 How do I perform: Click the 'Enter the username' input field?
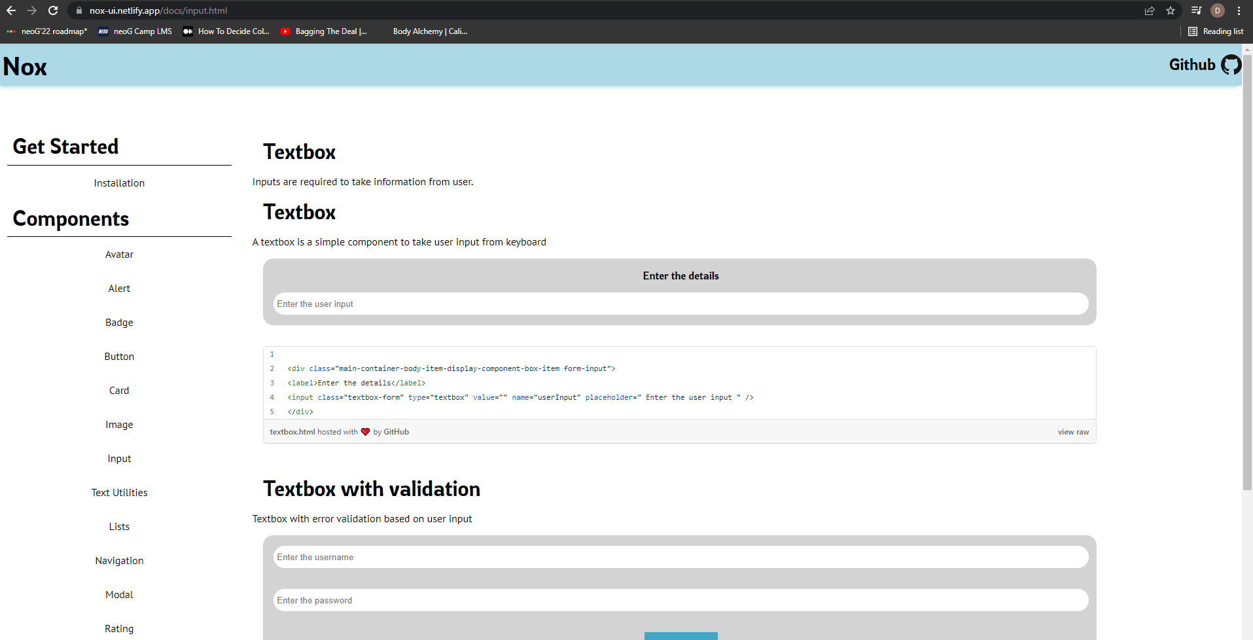click(680, 557)
